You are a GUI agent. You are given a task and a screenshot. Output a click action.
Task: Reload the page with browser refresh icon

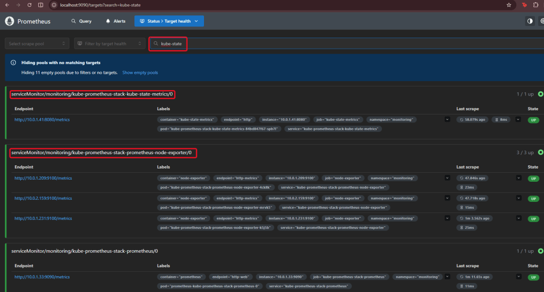point(30,5)
